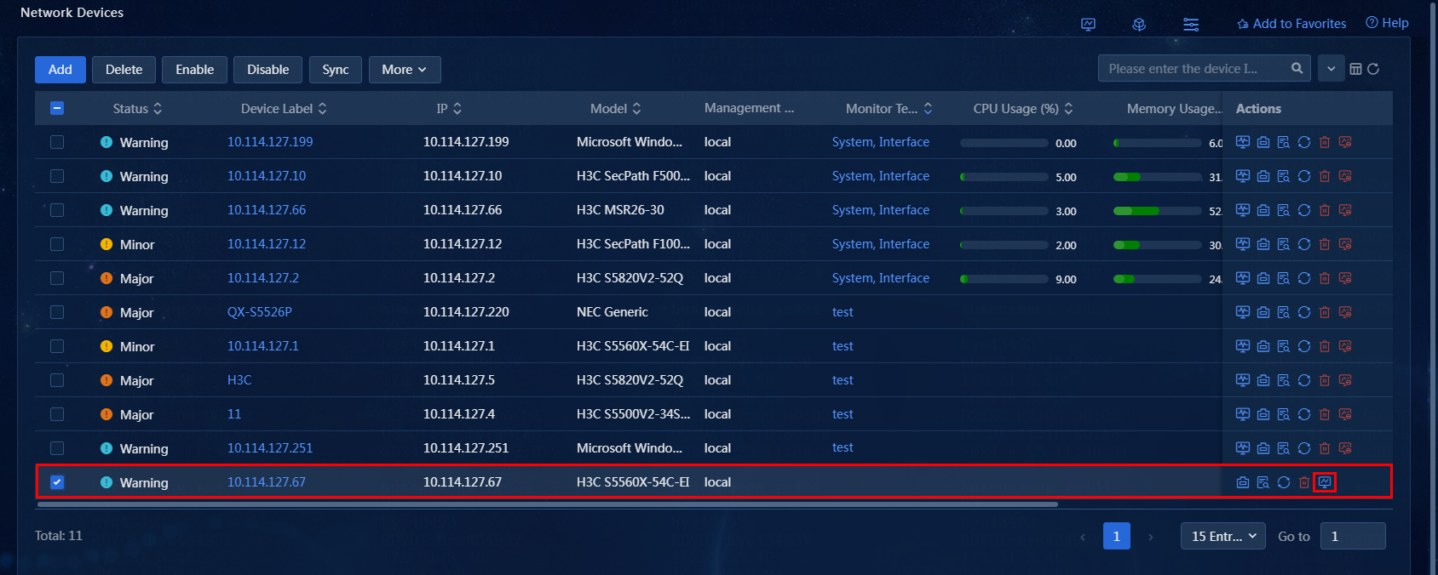1438x575 pixels.
Task: Click the search magnifier icon
Action: pos(1297,68)
